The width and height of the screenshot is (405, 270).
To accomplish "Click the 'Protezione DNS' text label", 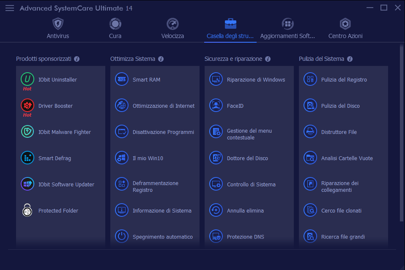I will click(246, 237).
